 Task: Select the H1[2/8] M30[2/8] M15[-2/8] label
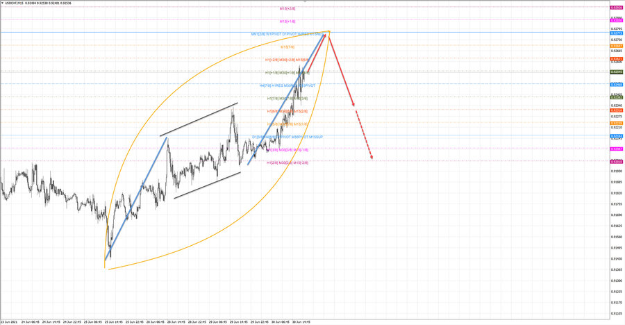[x=287, y=162]
